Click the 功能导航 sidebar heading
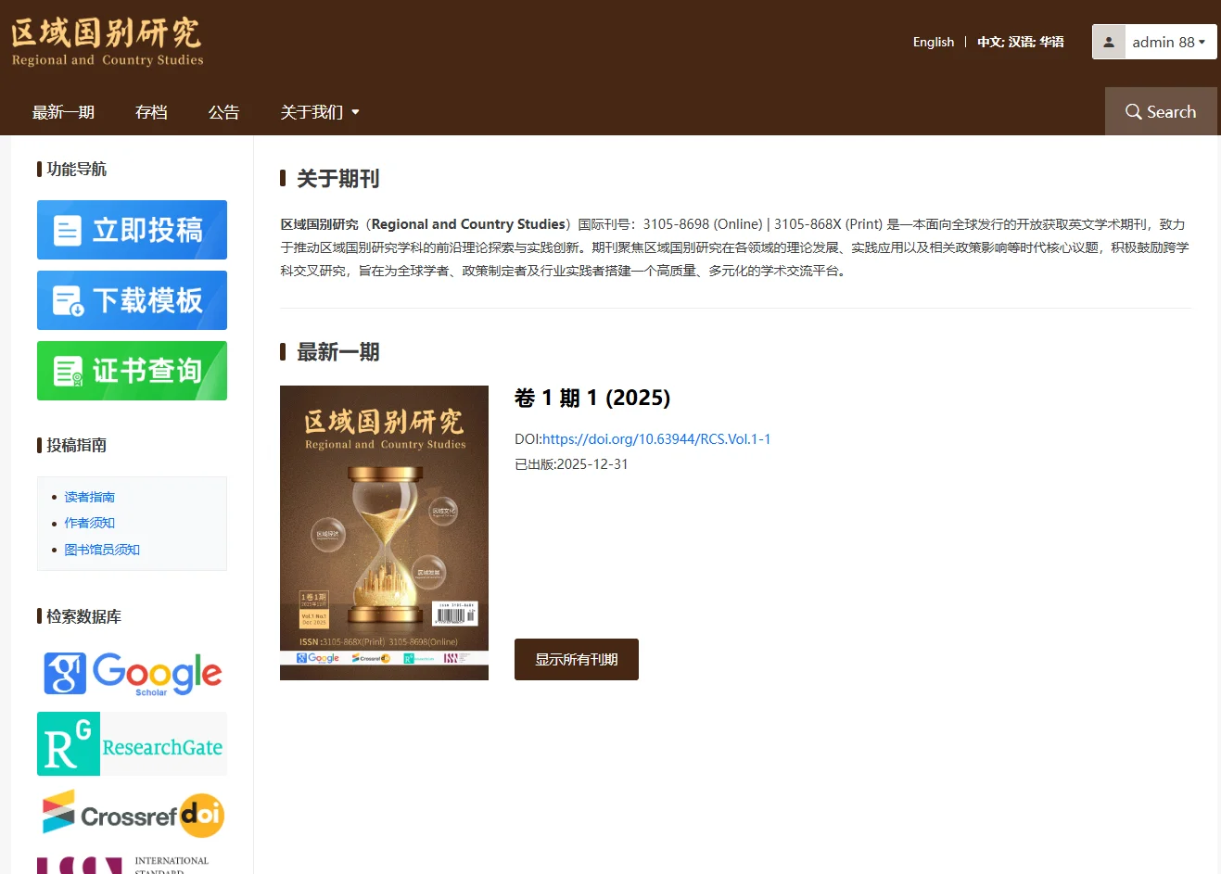This screenshot has width=1221, height=874. [76, 169]
